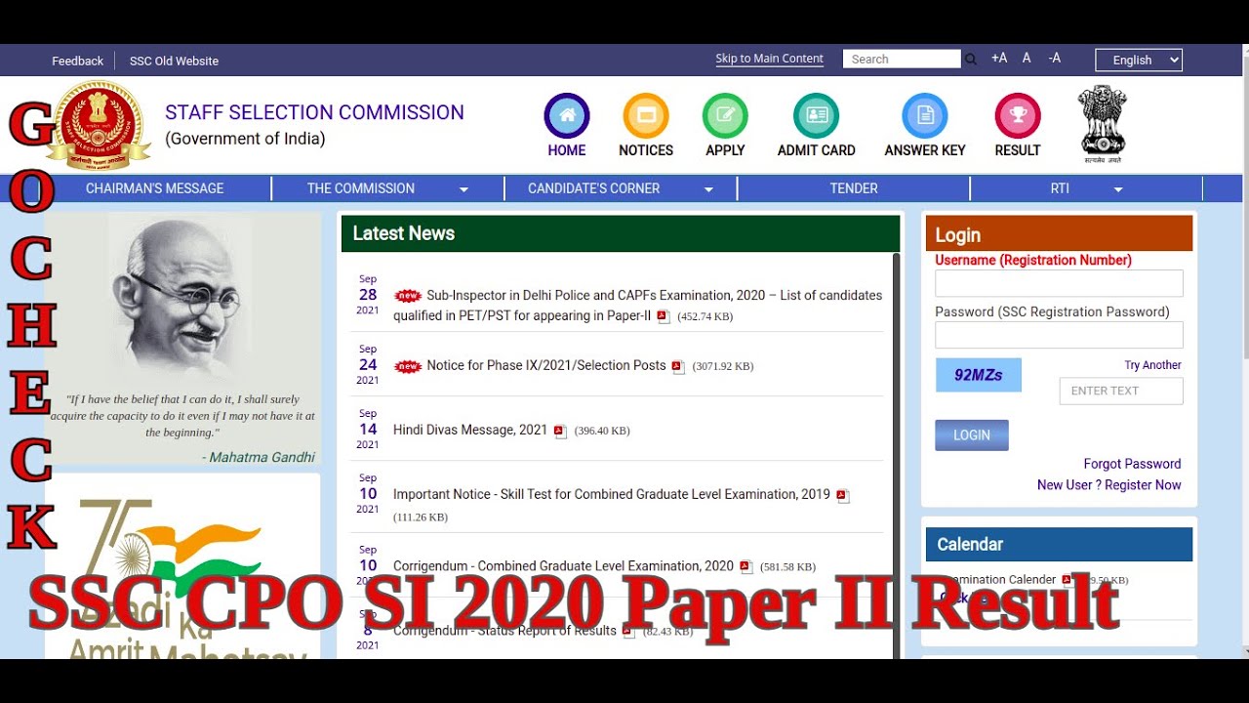Screen dimensions: 1249x703
Task: Click the LOGIN button
Action: (x=972, y=435)
